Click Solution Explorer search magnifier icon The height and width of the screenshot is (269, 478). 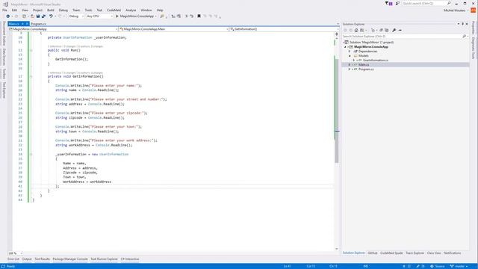(465, 37)
